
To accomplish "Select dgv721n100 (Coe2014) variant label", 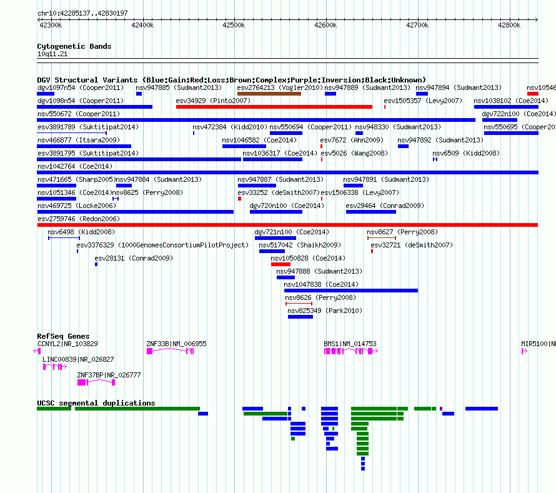I will pos(292,232).
